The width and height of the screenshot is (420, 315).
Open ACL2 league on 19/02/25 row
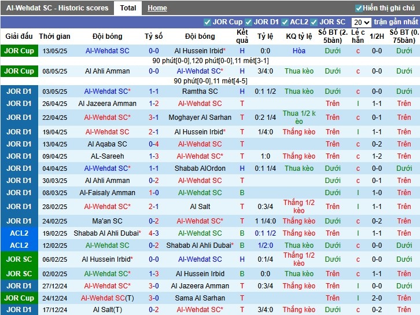(x=19, y=233)
